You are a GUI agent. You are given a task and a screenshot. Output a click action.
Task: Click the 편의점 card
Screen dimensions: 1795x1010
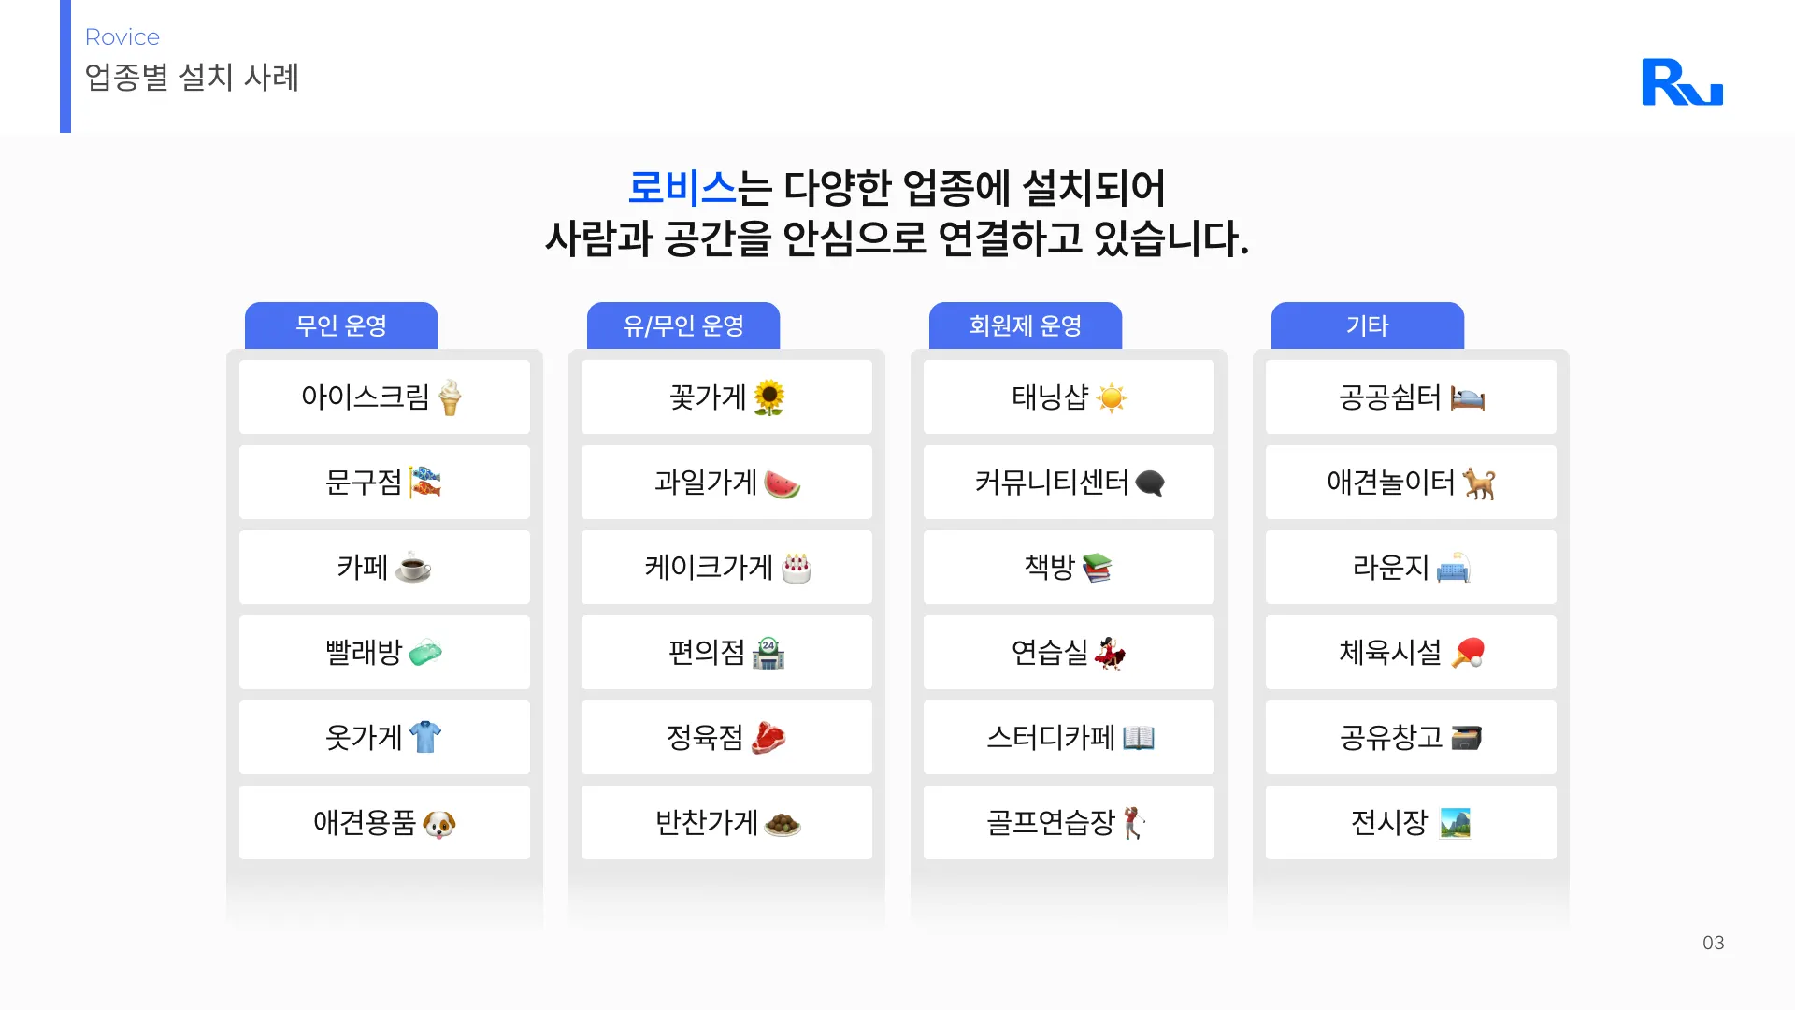pos(726,652)
